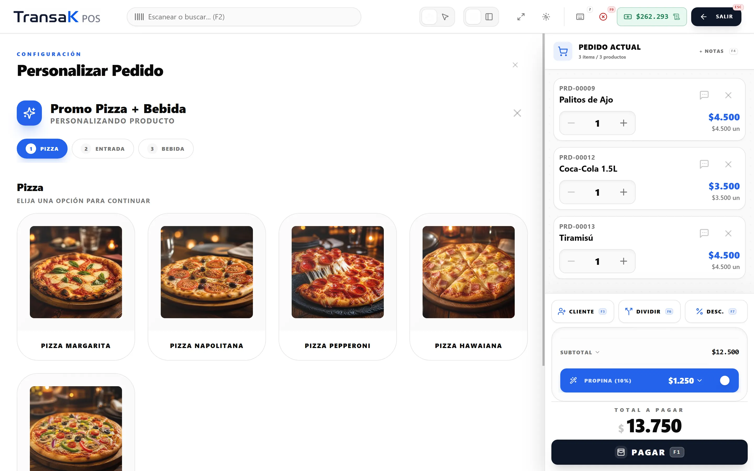Increase quantity of Coca-Cola 1.5L

point(623,192)
